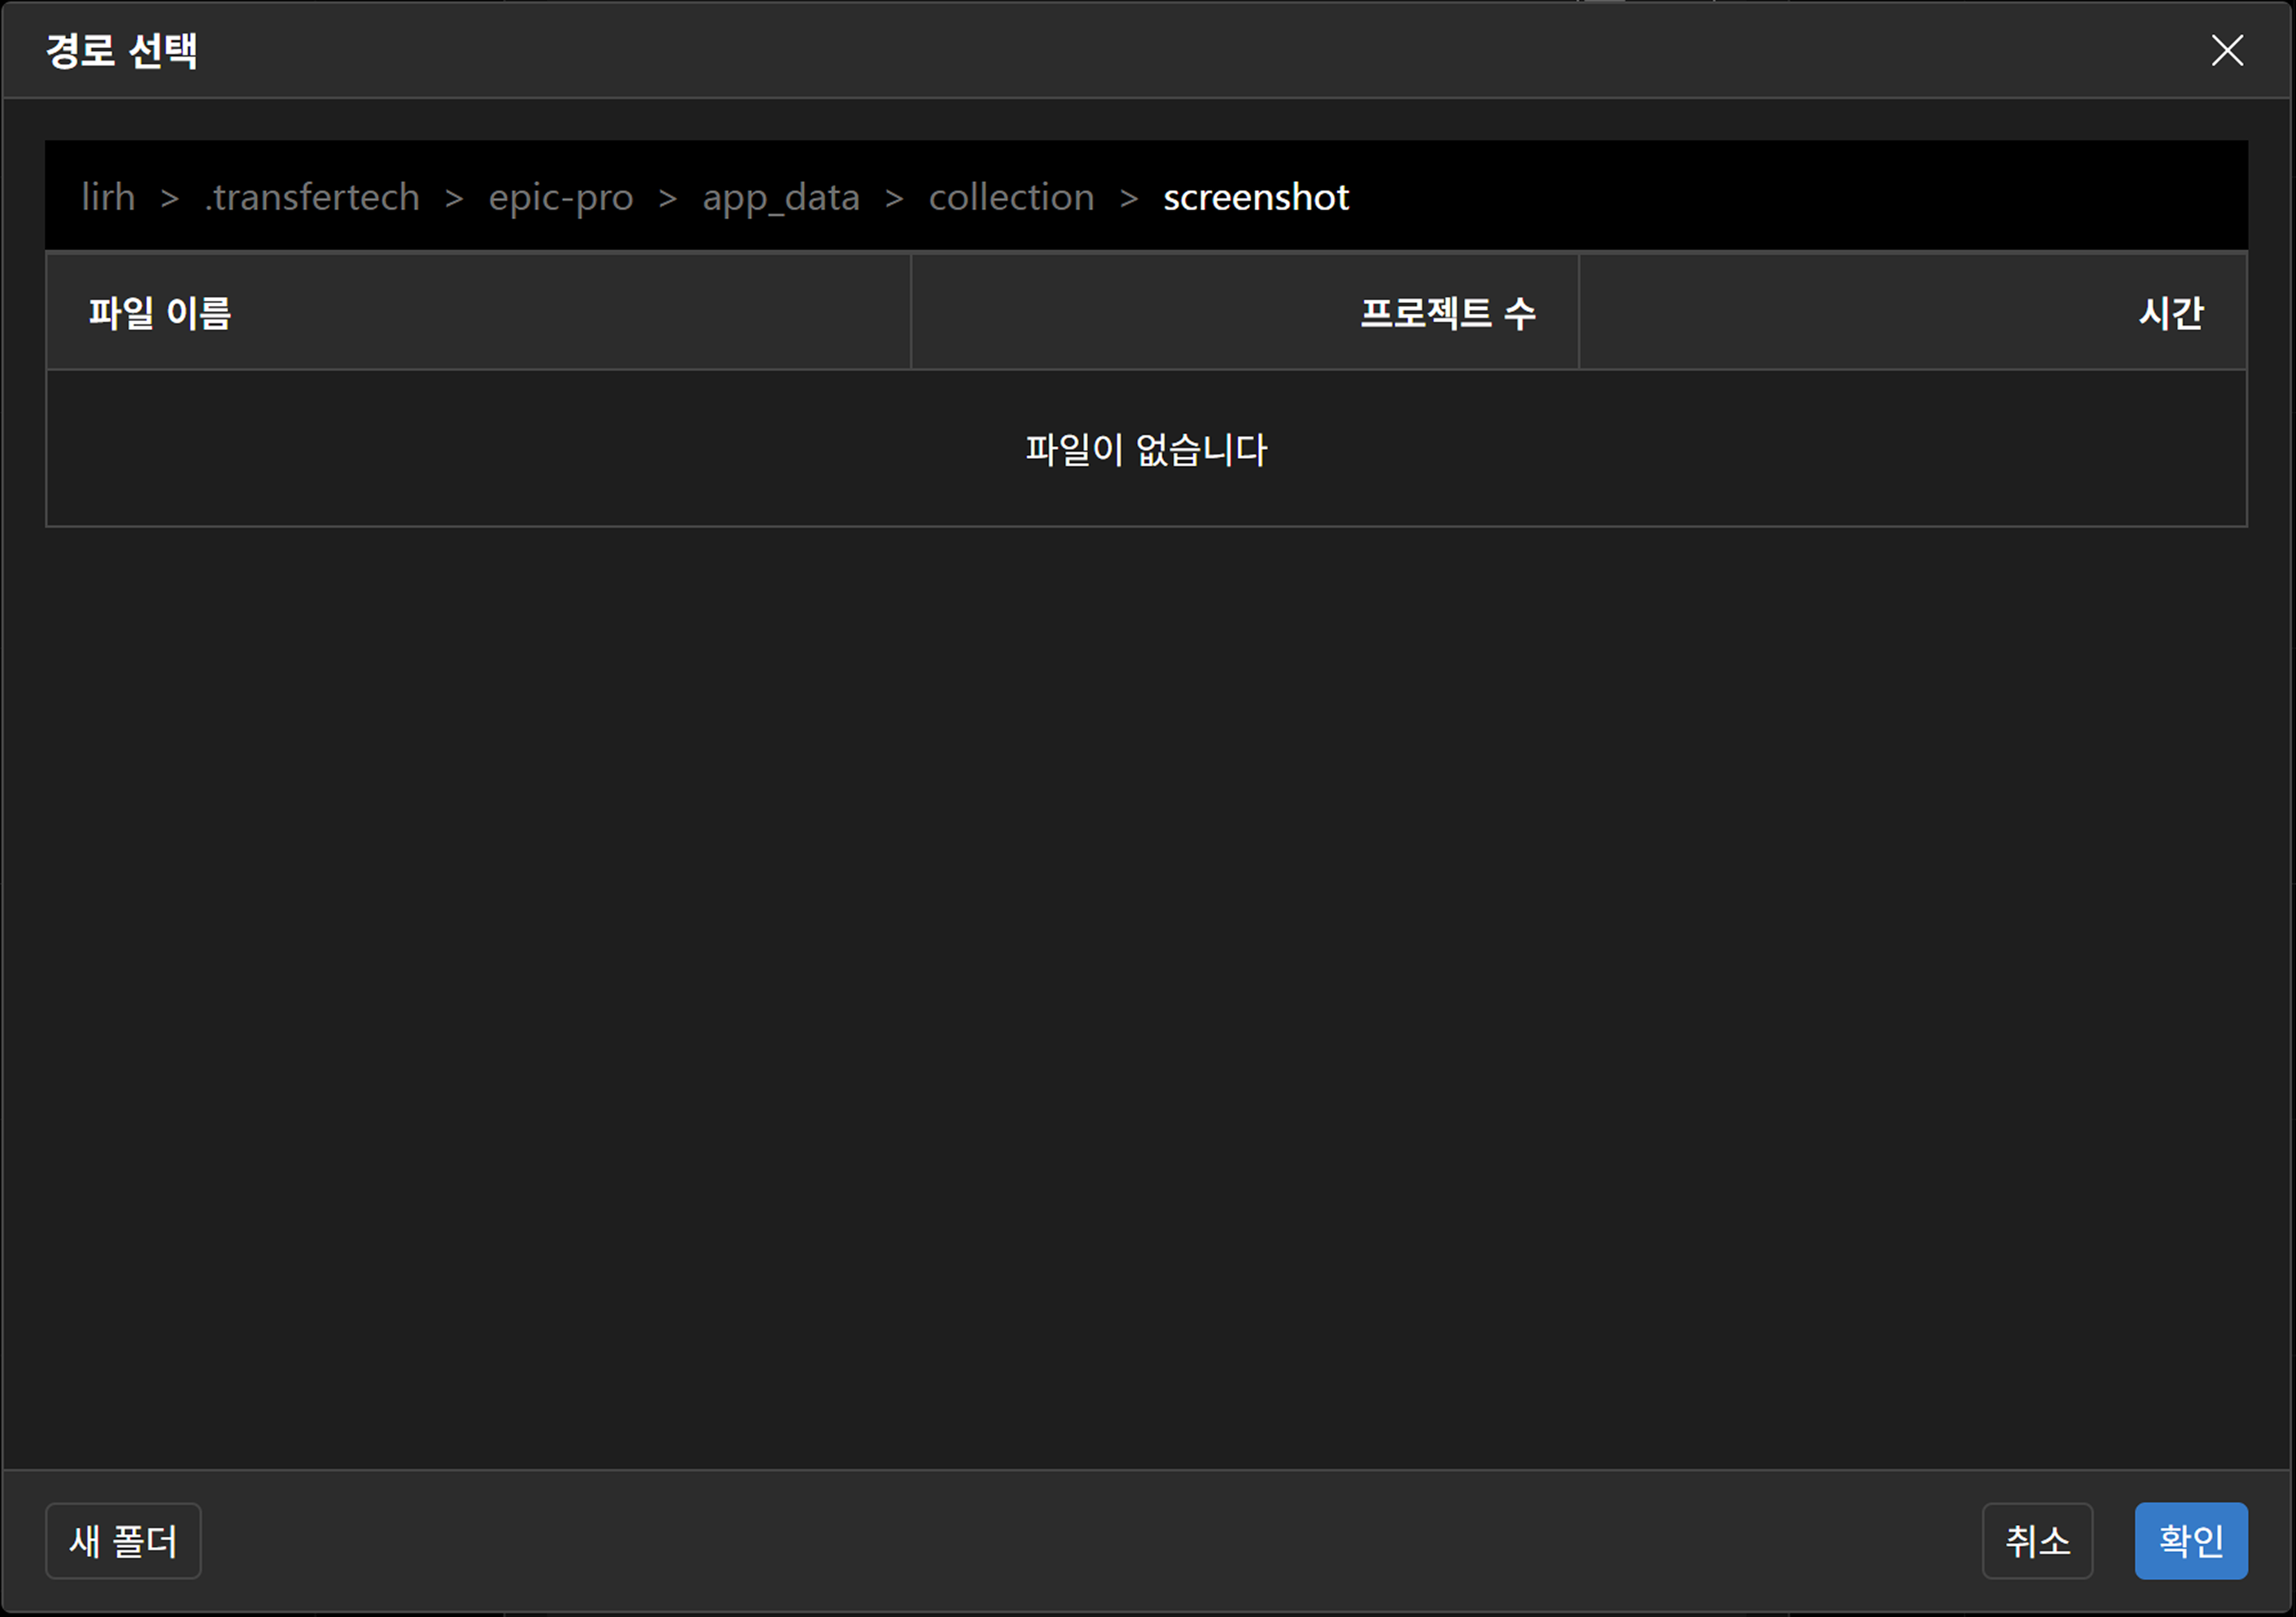
Task: Confirm with the blue 확인 button
Action: pos(2190,1540)
